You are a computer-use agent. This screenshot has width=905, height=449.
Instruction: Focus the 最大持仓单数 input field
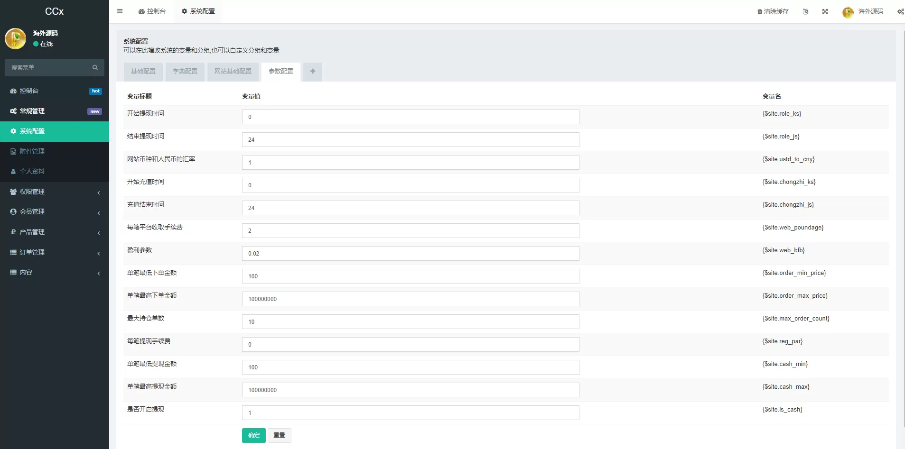click(x=410, y=322)
